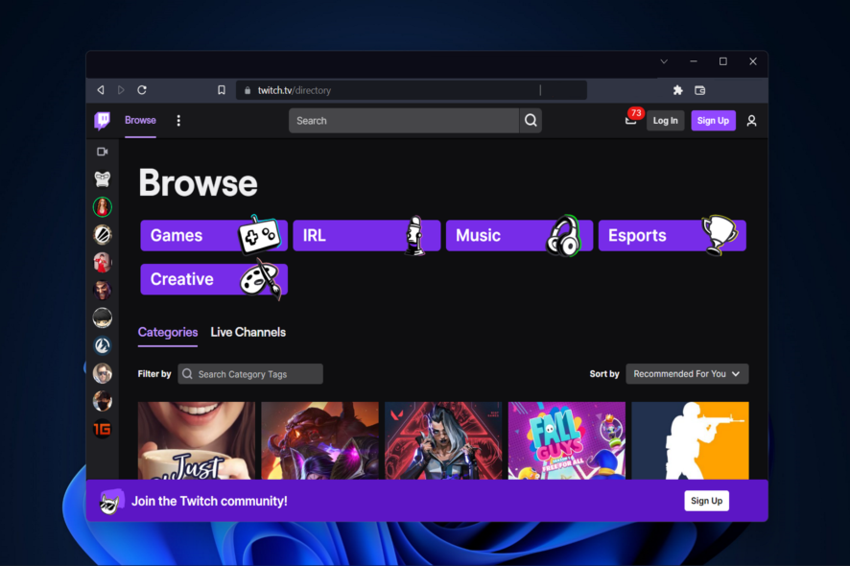Image resolution: width=850 pixels, height=566 pixels.
Task: Open the masked face avatar channel
Action: point(102,401)
